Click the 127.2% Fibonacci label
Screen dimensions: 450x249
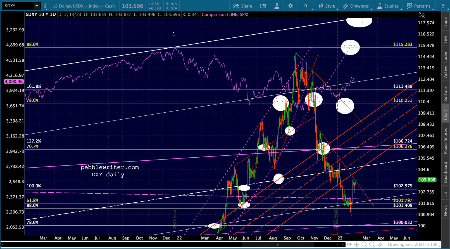(34, 141)
